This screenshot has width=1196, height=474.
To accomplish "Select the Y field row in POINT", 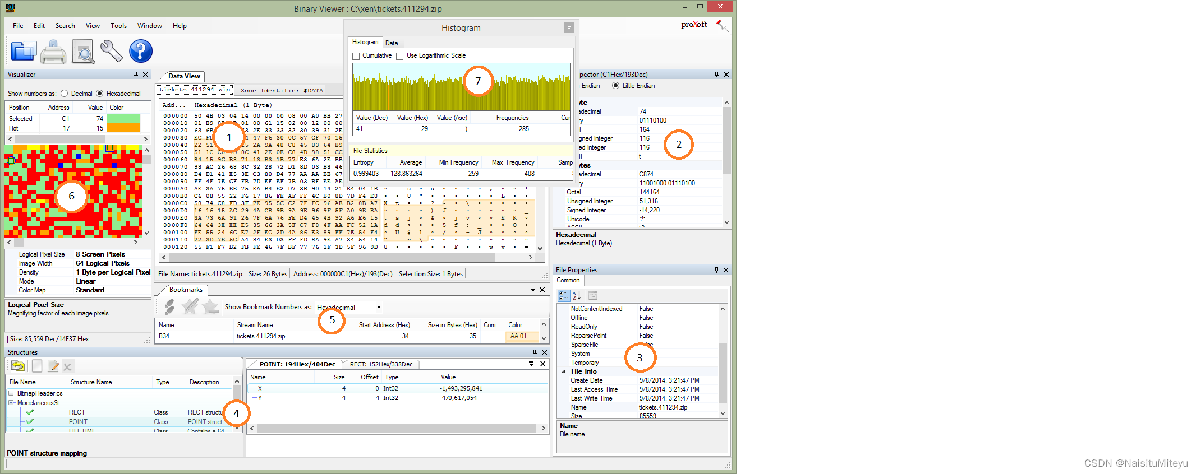I will click(x=398, y=398).
